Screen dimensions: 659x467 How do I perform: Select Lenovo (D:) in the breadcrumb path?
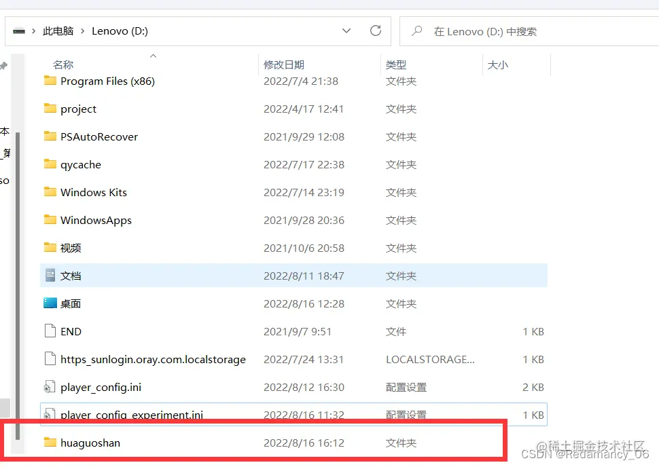point(120,31)
